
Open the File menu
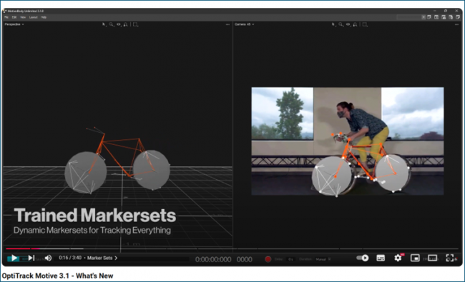click(x=6, y=17)
